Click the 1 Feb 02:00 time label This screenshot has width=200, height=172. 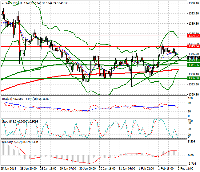[x=146, y=169]
